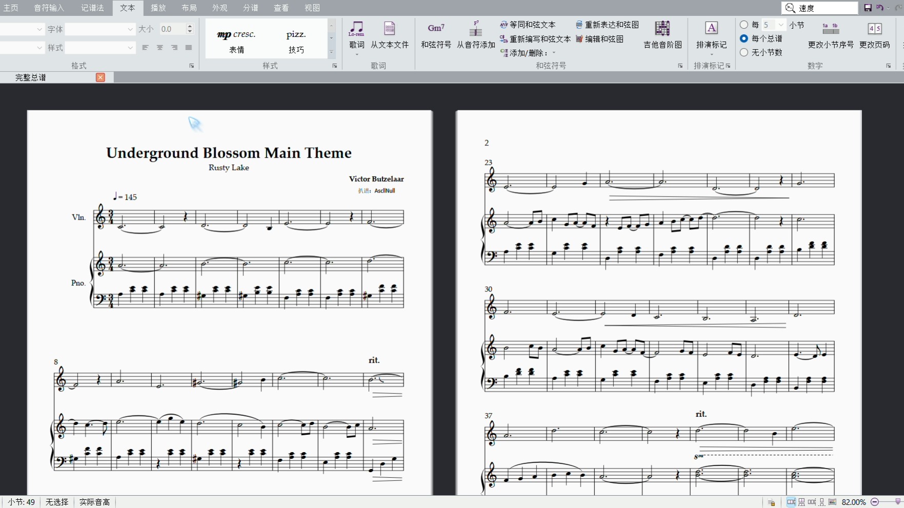Click 编辑和弦图 (Edit Chord Diagram)
The height and width of the screenshot is (508, 904).
click(x=600, y=39)
